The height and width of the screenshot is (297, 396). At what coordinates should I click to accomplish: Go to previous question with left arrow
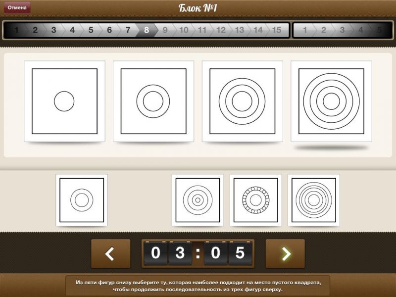click(x=110, y=254)
